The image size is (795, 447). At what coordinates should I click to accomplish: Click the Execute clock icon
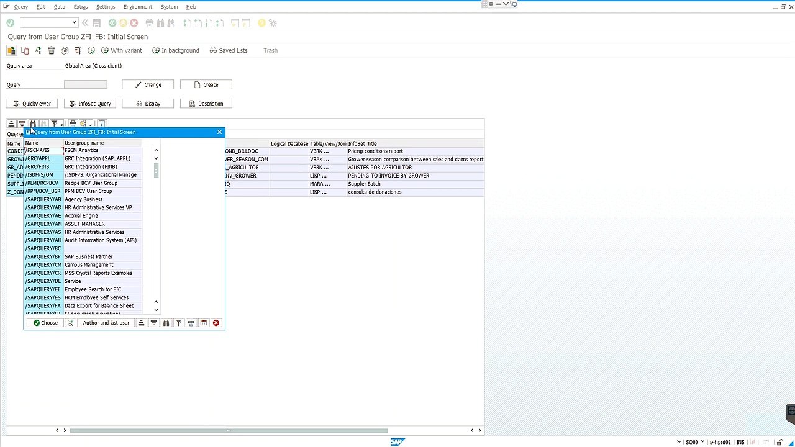pos(91,50)
